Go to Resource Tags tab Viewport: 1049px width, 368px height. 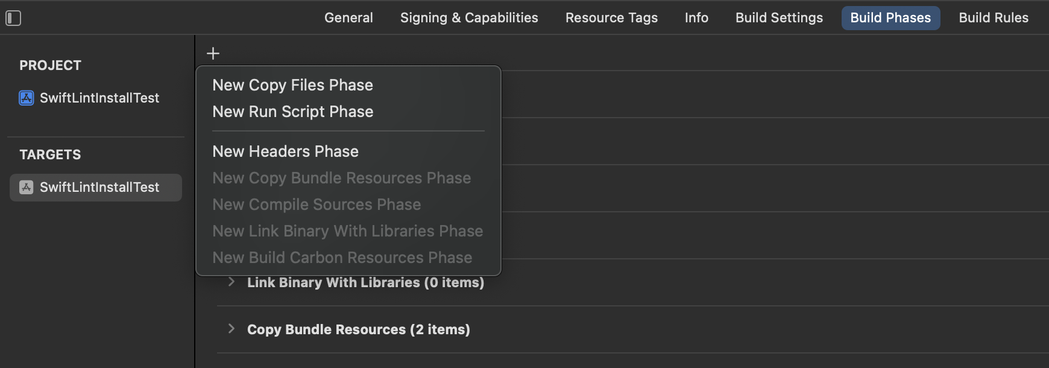[611, 18]
